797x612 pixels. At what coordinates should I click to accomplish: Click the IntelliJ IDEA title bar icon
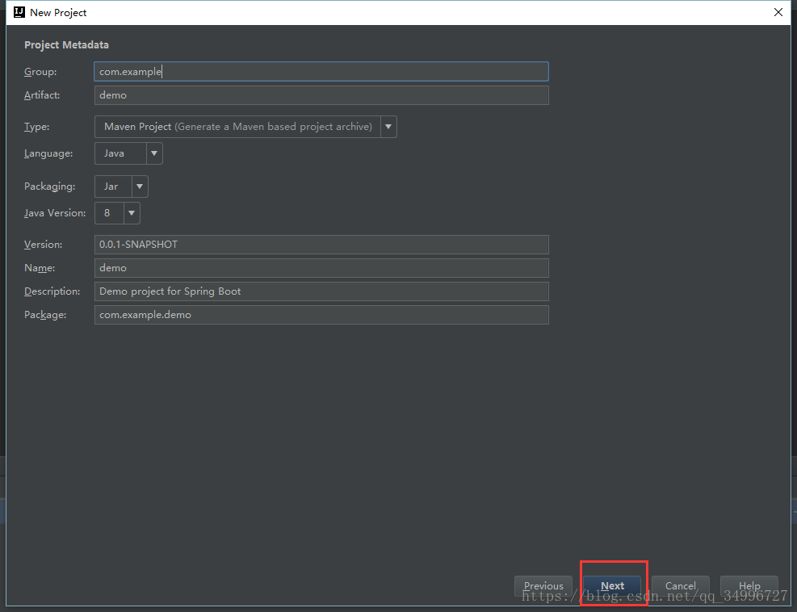pyautogui.click(x=19, y=12)
